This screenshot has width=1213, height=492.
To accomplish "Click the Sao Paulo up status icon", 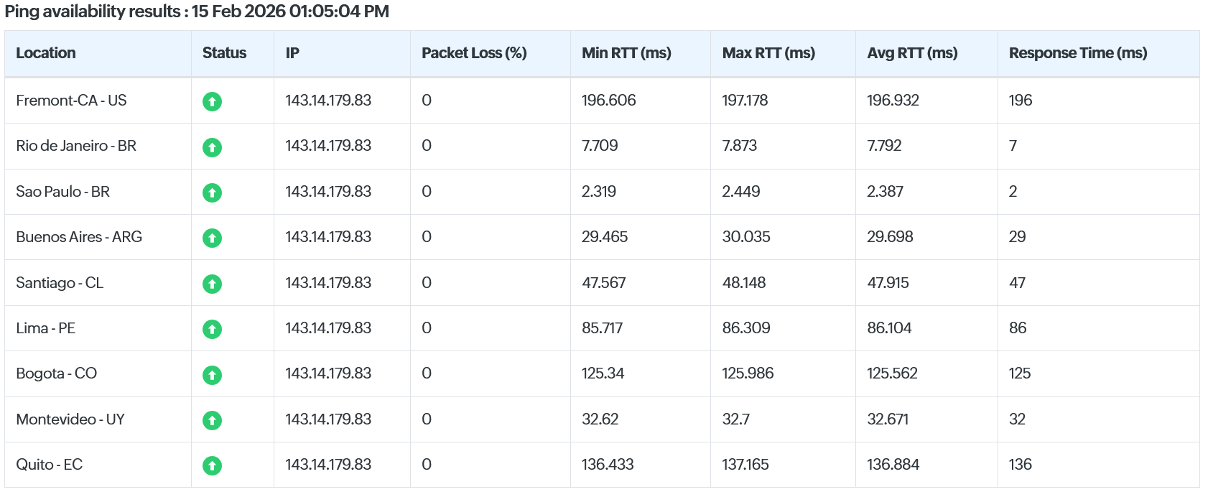I will pos(212,192).
